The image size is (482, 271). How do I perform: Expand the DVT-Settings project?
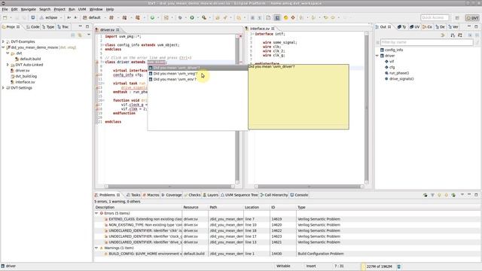[3, 88]
